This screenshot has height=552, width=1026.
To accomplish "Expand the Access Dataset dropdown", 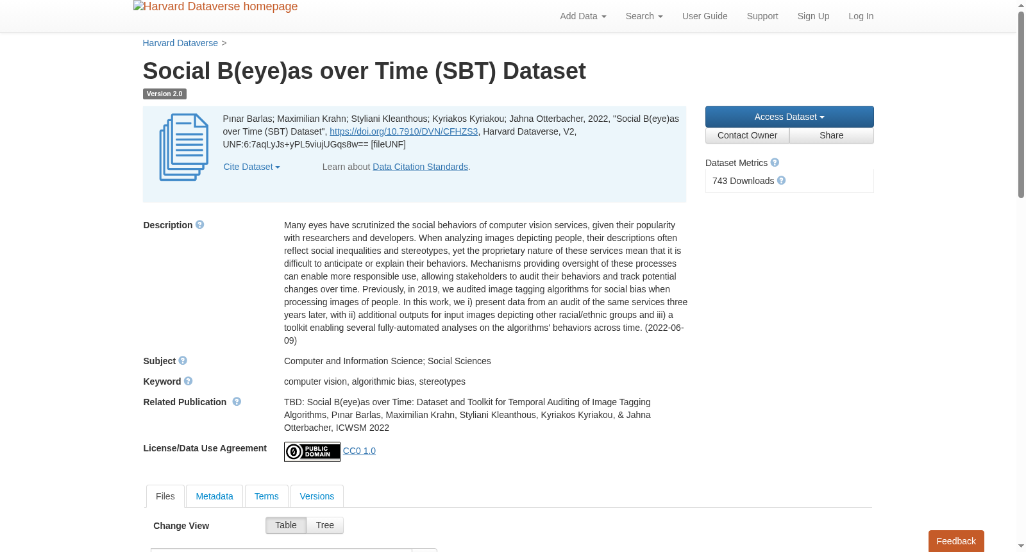I will (789, 117).
